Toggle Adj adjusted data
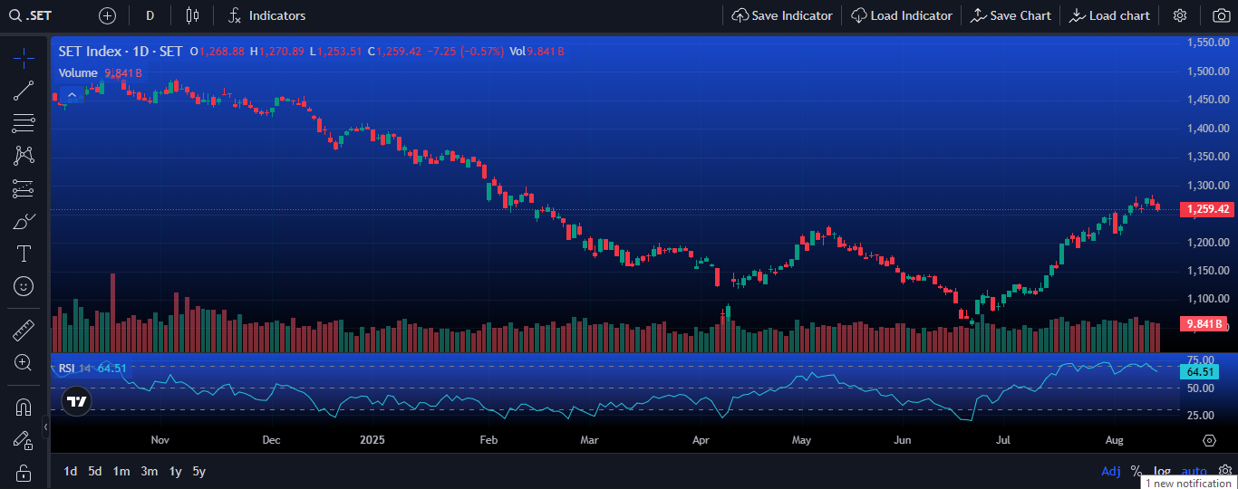The height and width of the screenshot is (489, 1238). click(x=1111, y=471)
